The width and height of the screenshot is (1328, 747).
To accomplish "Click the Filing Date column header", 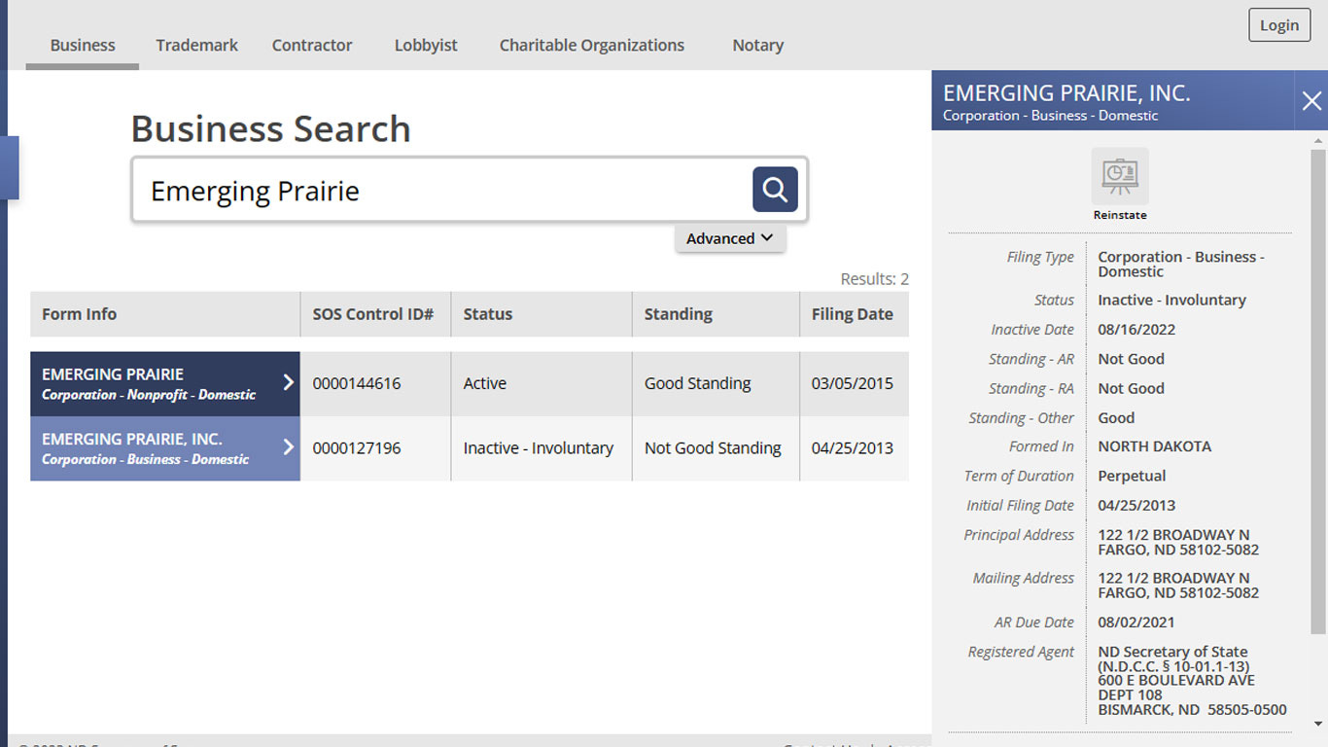I will [854, 314].
